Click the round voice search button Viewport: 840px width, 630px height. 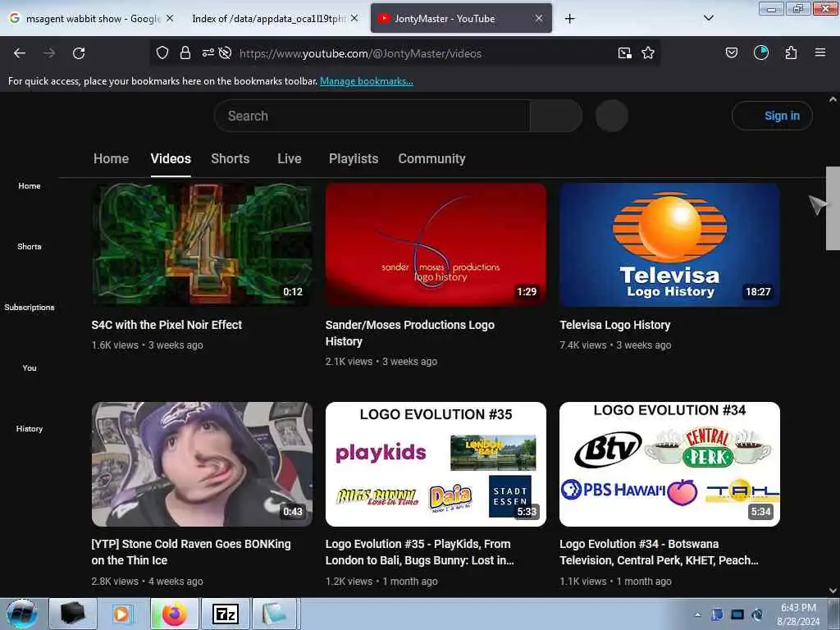(x=612, y=116)
